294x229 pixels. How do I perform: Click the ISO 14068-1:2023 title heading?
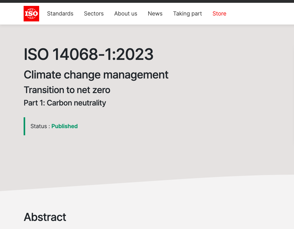89,55
